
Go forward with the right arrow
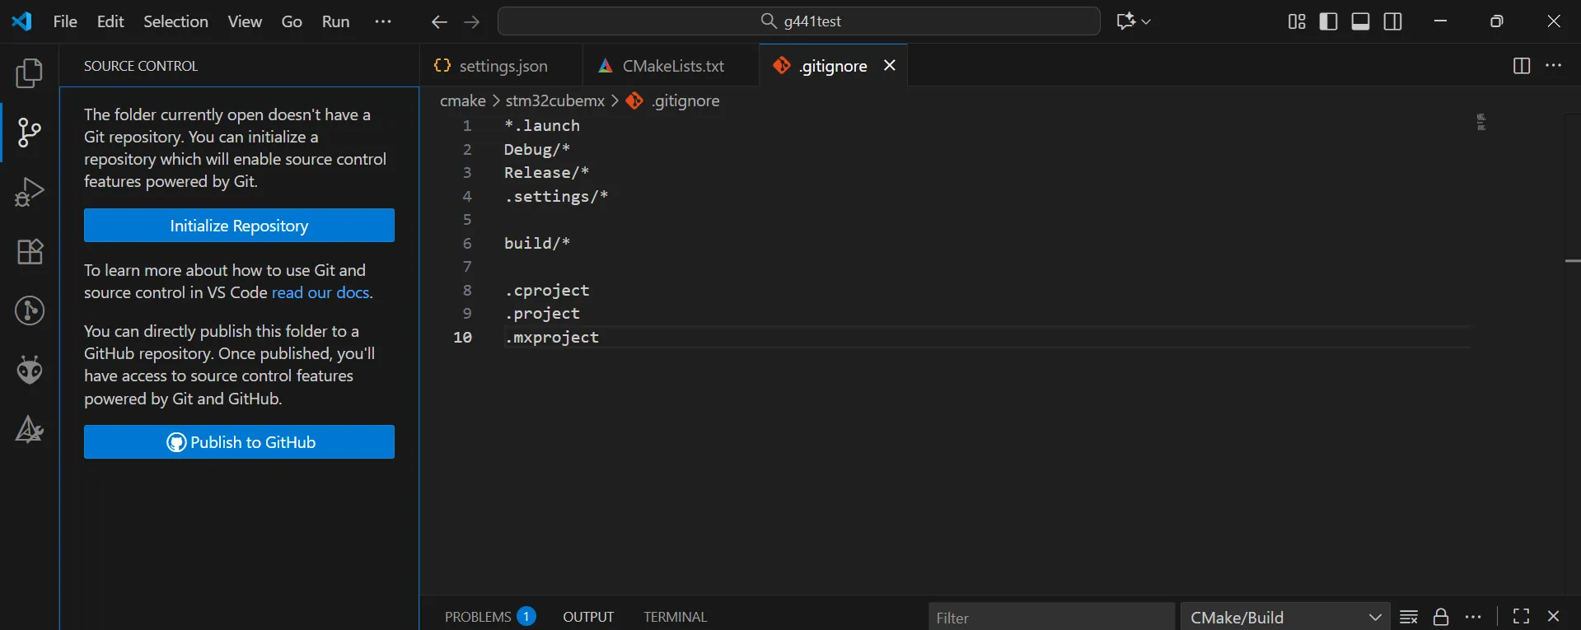[x=472, y=22]
